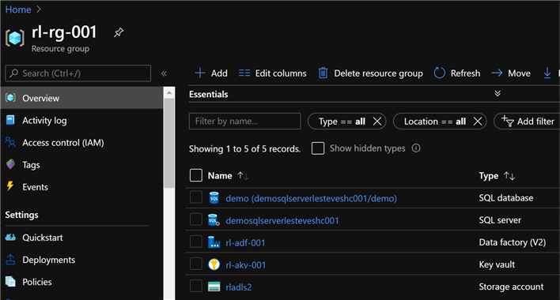Focus the Filter by name field
Viewport: 560px width, 300px height.
point(244,121)
